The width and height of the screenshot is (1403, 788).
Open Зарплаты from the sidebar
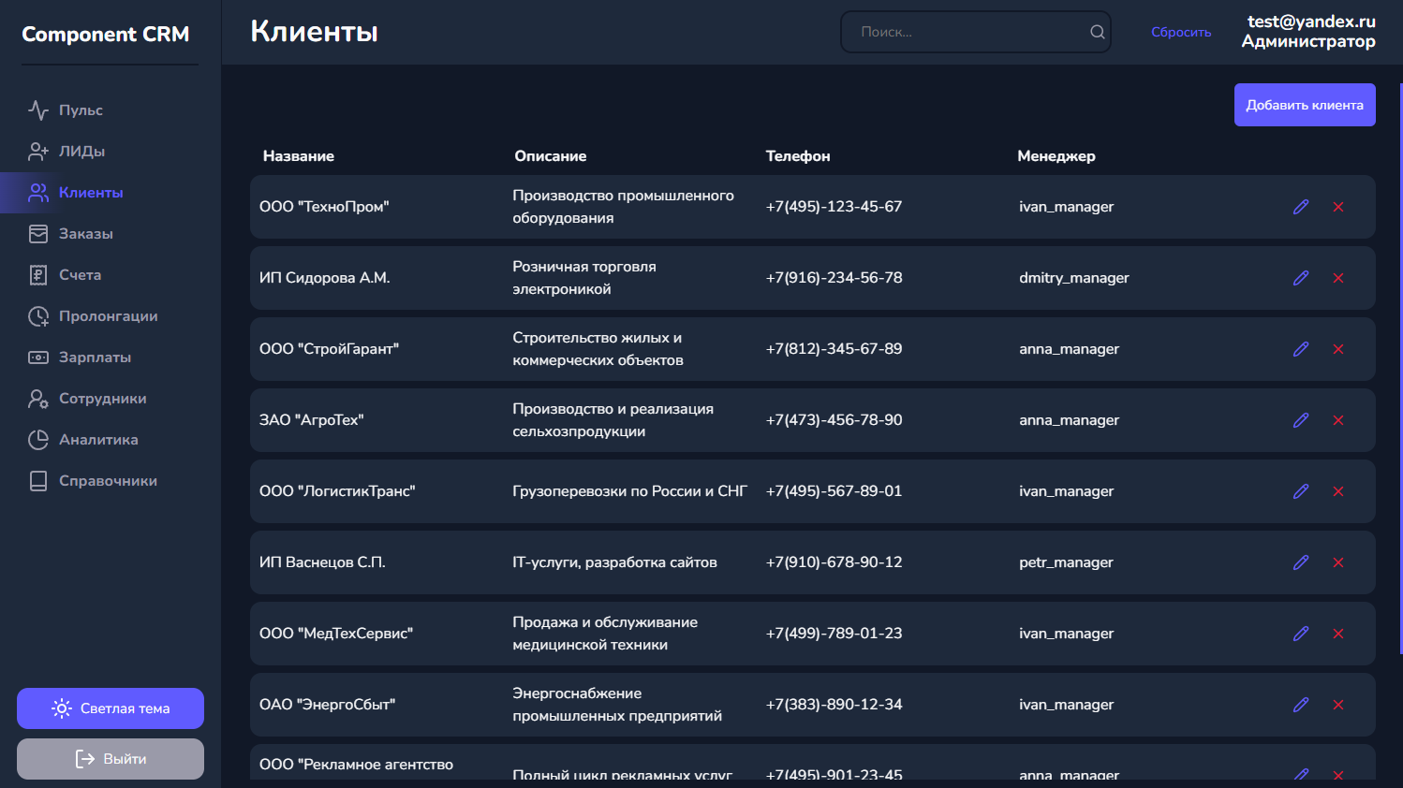[x=95, y=358]
